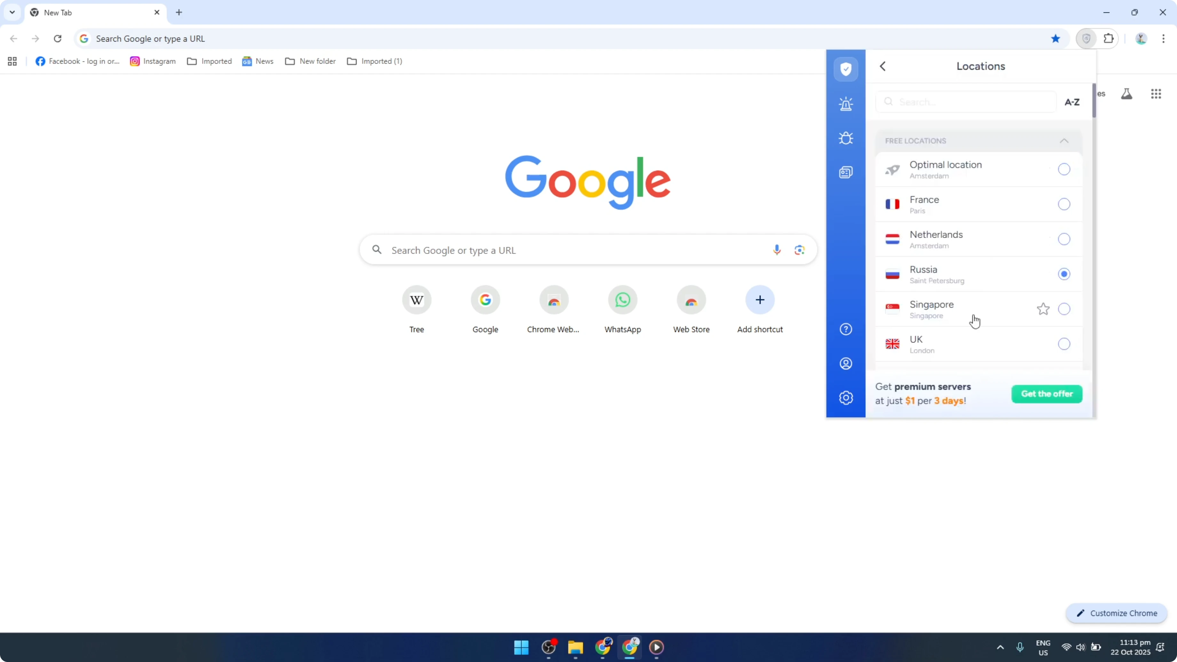Click the Chrome address bar
The width and height of the screenshot is (1177, 662).
click(571, 39)
